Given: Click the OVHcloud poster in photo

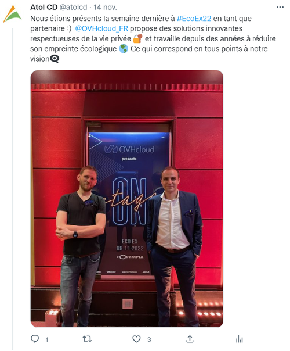Looking at the screenshot, I should coord(129,203).
